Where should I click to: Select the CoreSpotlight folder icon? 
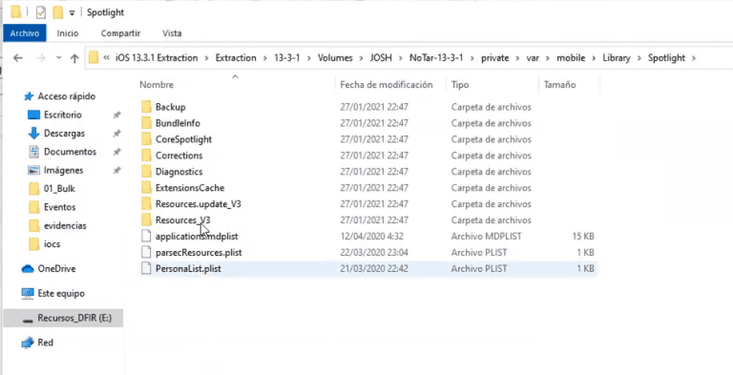(x=147, y=139)
